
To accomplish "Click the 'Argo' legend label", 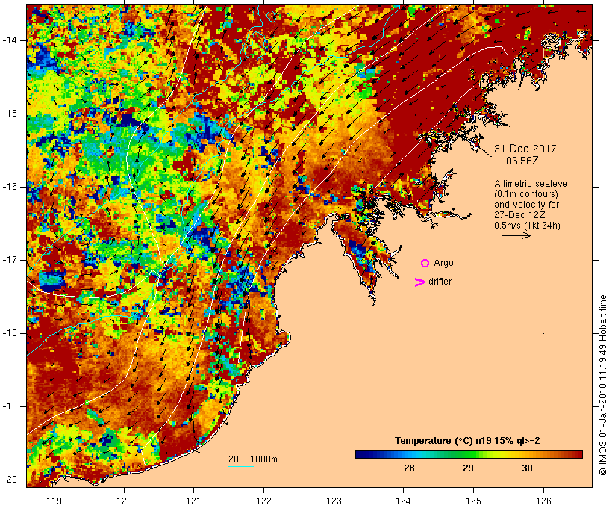I will point(443,263).
